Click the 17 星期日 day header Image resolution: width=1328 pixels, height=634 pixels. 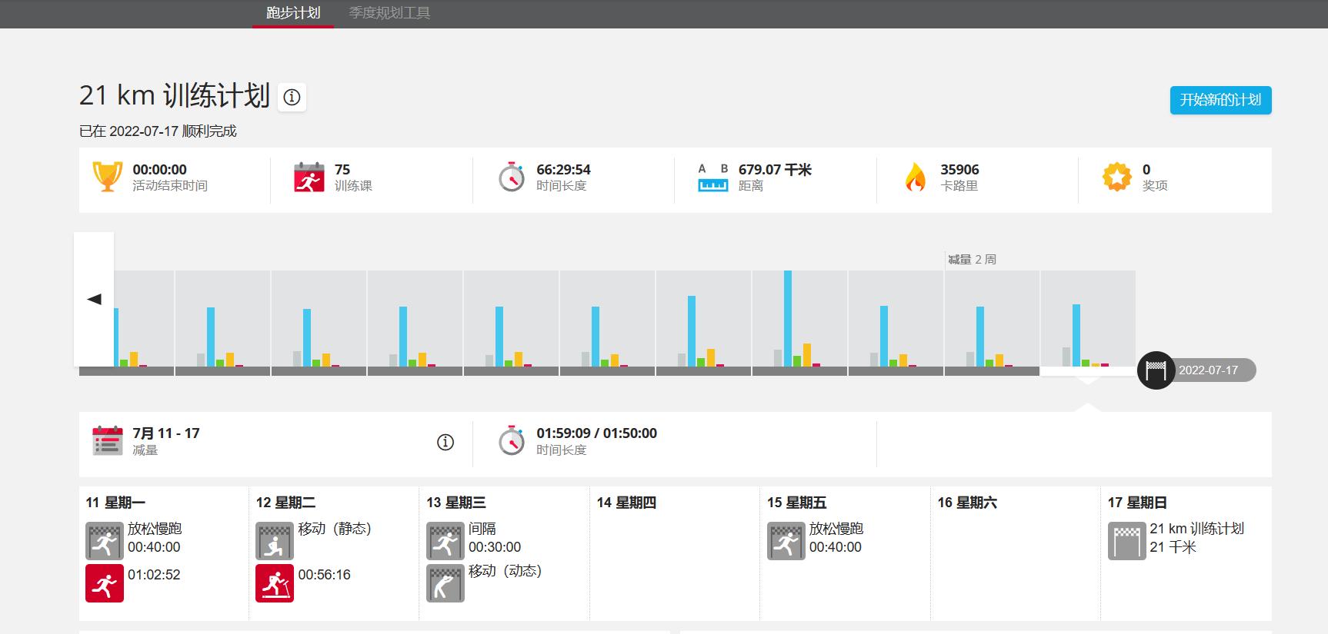click(x=1137, y=503)
